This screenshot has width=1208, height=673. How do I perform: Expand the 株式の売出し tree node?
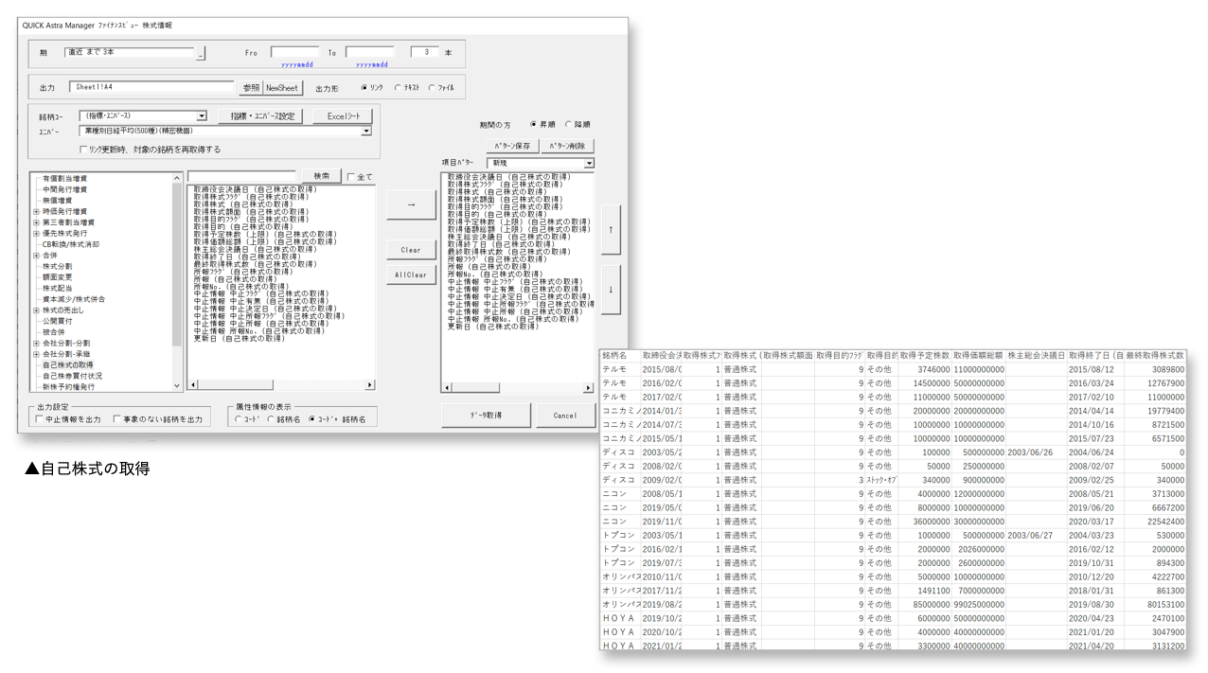(37, 310)
